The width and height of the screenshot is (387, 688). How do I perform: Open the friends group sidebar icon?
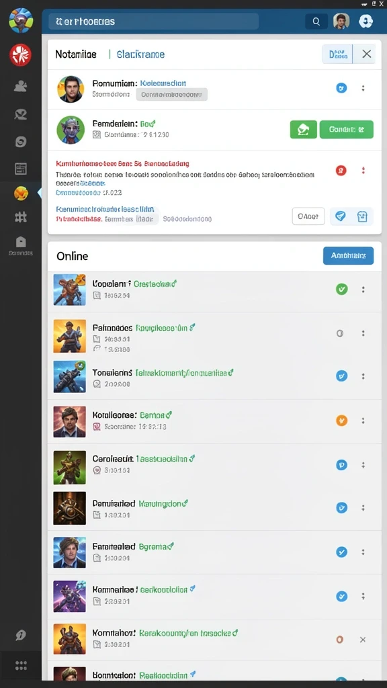[21, 86]
